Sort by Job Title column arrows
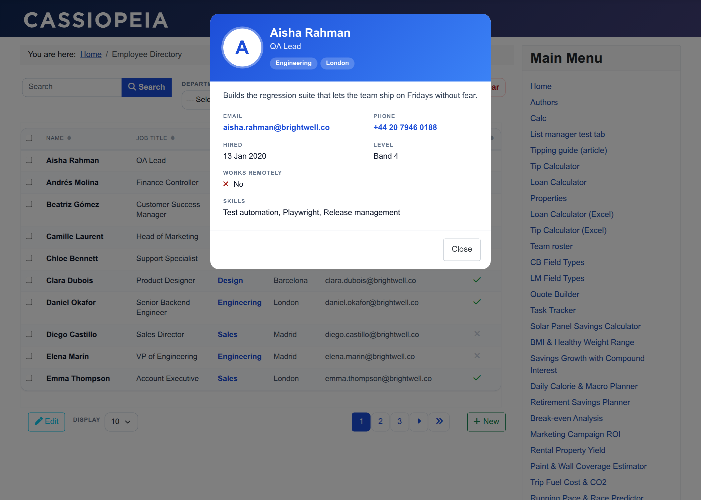The width and height of the screenshot is (701, 500). click(173, 138)
